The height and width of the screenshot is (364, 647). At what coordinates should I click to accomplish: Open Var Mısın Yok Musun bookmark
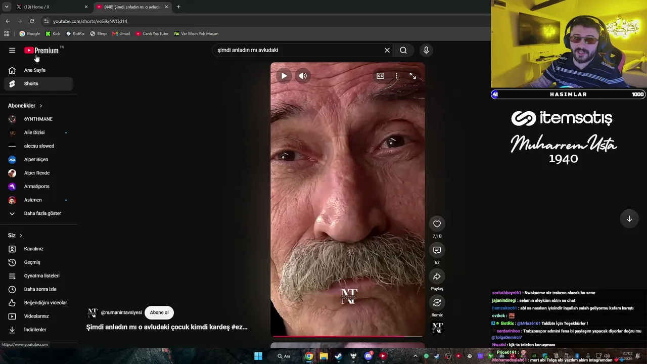click(196, 34)
